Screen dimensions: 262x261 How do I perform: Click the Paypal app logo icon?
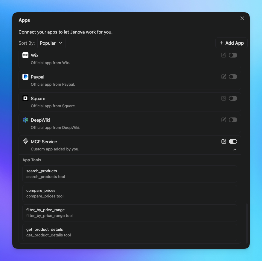[25, 77]
